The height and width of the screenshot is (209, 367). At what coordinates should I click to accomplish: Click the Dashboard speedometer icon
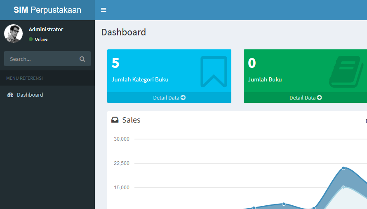pyautogui.click(x=10, y=95)
